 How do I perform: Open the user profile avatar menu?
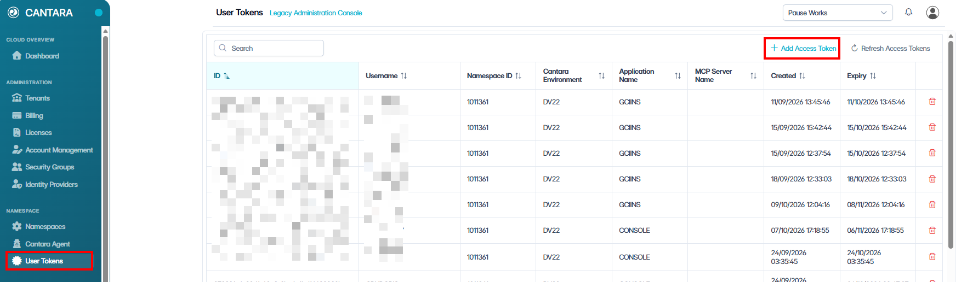click(932, 13)
